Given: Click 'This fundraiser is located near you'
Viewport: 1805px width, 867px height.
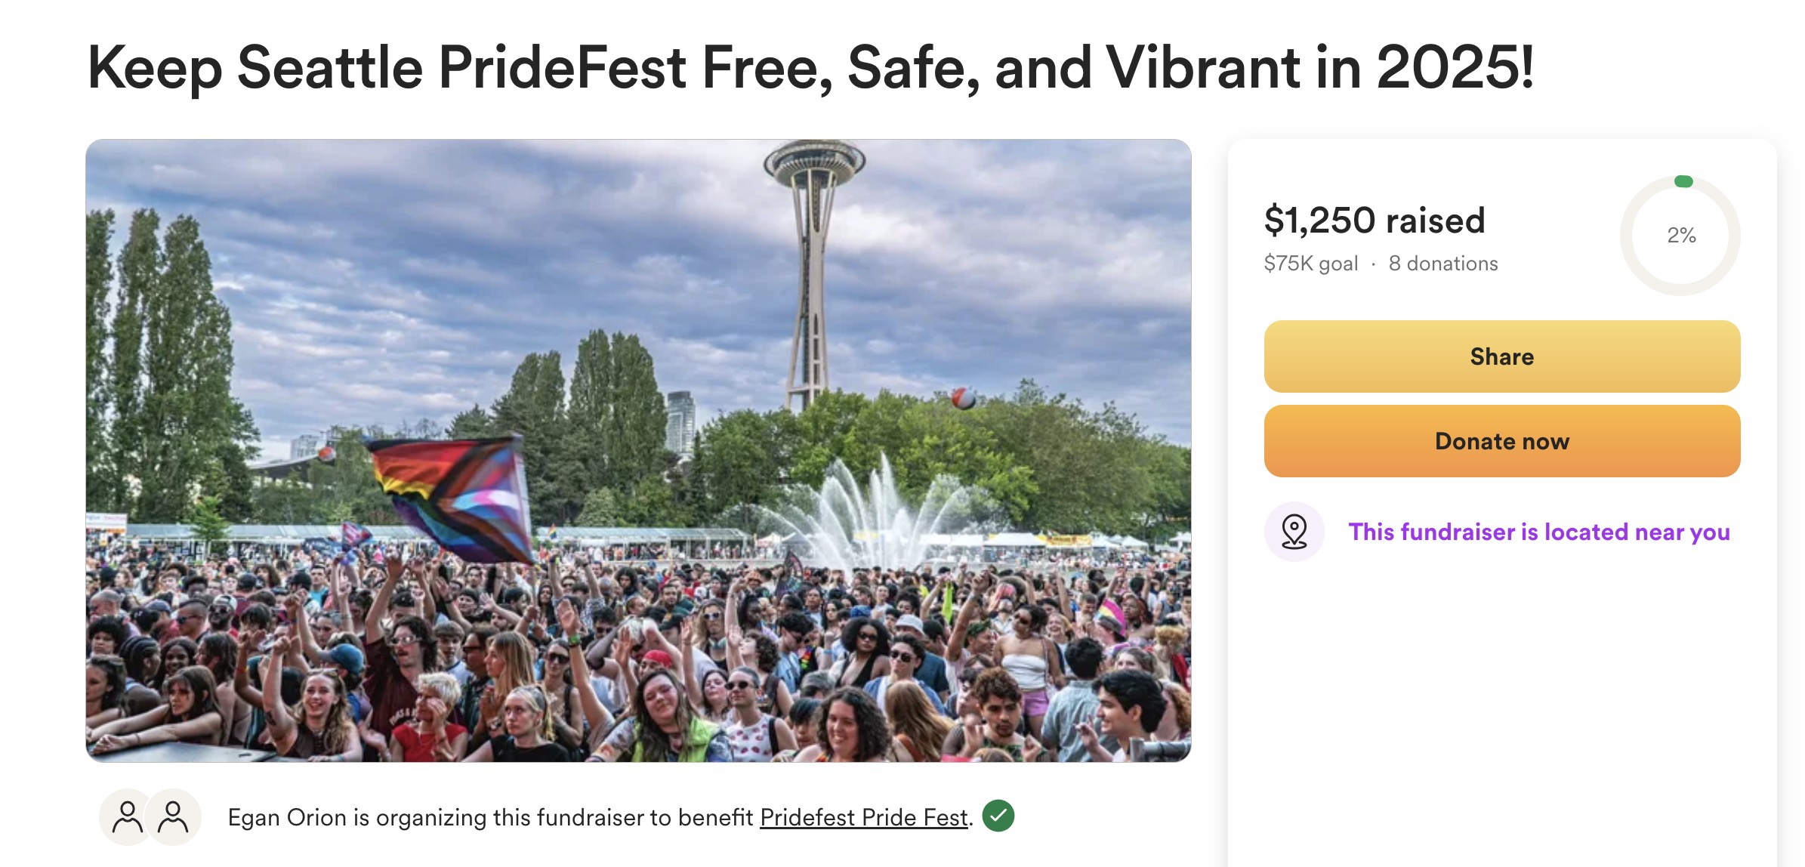Looking at the screenshot, I should tap(1539, 532).
